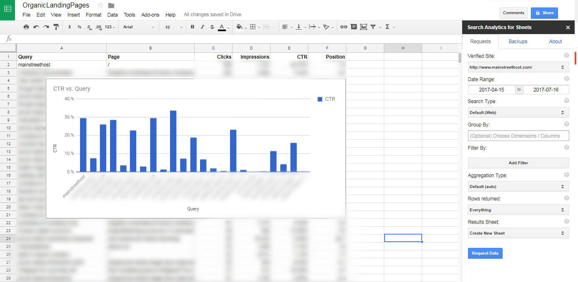Format as percent
This screenshot has height=282, width=578.
coord(79,27)
